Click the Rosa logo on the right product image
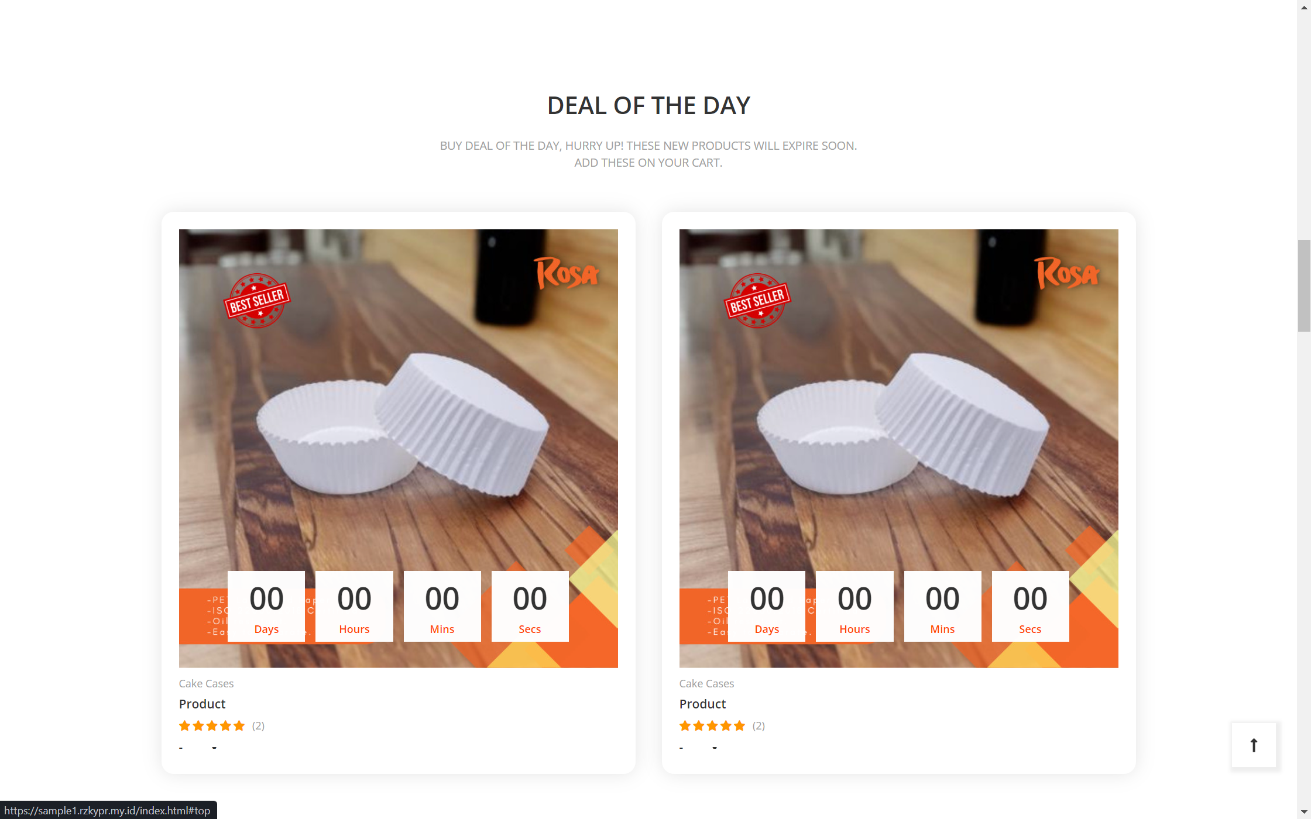The image size is (1311, 819). (x=1068, y=273)
